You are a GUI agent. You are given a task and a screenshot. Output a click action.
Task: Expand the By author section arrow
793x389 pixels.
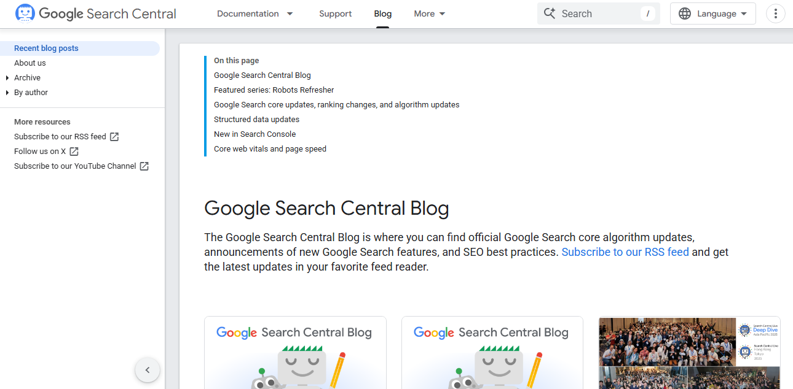point(7,93)
